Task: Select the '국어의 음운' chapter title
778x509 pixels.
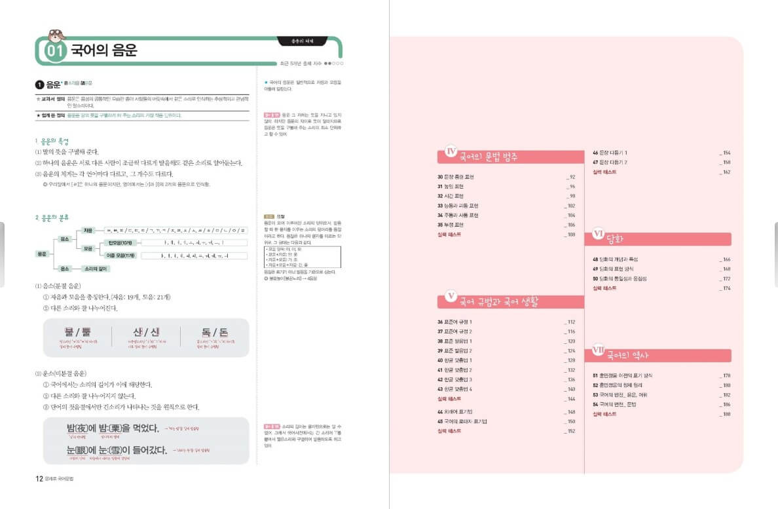Action: click(104, 50)
